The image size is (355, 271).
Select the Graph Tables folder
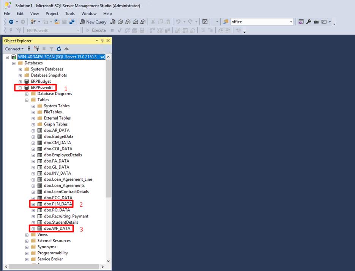tap(55, 124)
